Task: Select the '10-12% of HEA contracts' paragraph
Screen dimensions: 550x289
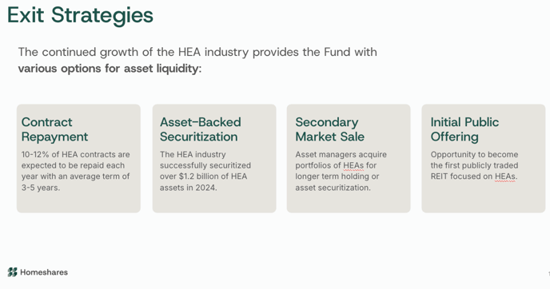Action: pyautogui.click(x=75, y=171)
